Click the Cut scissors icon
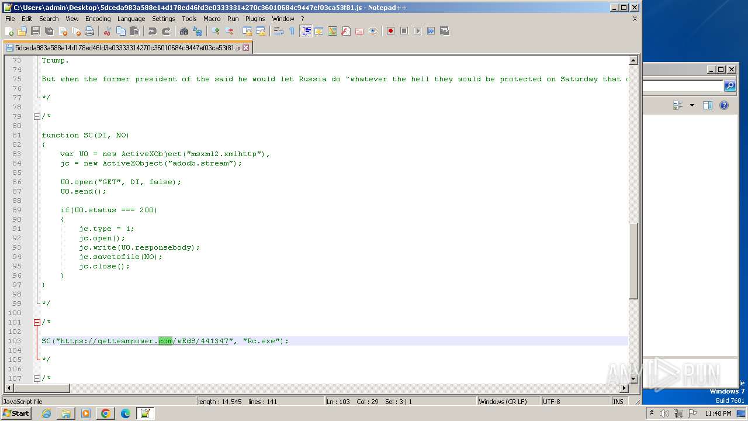 click(108, 31)
